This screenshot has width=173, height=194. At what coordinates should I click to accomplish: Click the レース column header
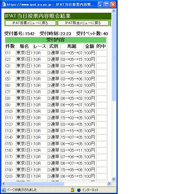pyautogui.click(x=40, y=46)
